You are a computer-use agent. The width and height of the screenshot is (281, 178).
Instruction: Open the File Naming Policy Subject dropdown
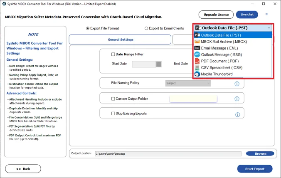(188, 83)
